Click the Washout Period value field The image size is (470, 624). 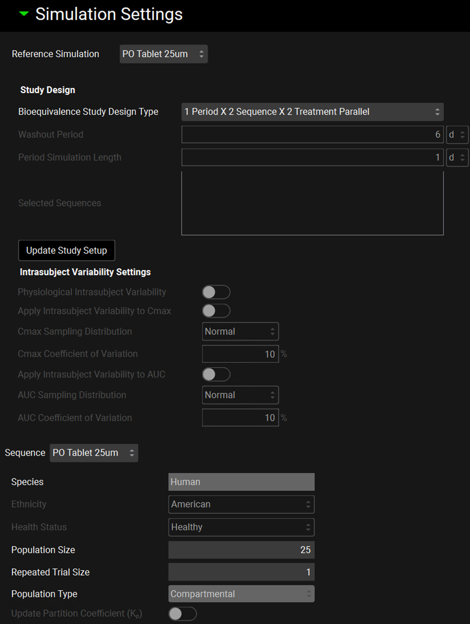tap(312, 135)
